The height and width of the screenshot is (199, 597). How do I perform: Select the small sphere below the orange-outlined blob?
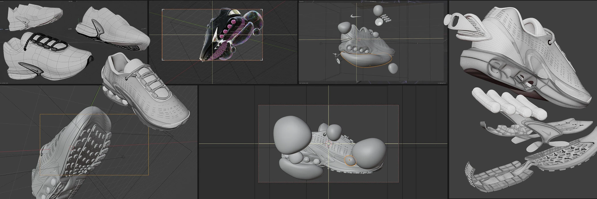(393, 68)
